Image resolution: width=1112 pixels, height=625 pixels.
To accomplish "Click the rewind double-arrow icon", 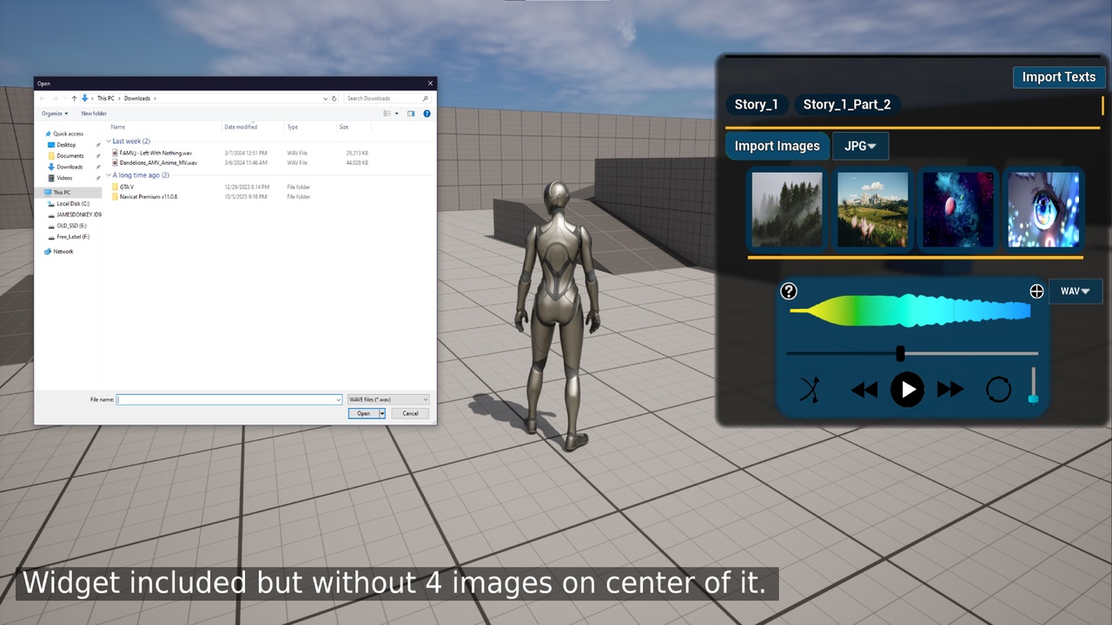I will [x=864, y=390].
